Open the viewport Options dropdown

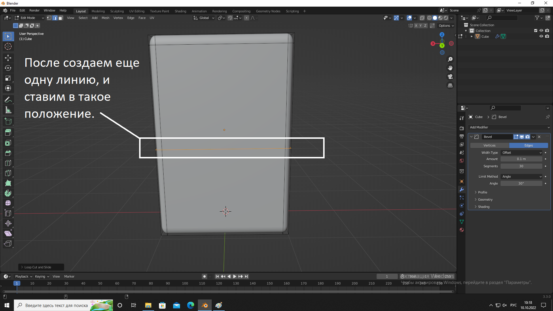(446, 26)
